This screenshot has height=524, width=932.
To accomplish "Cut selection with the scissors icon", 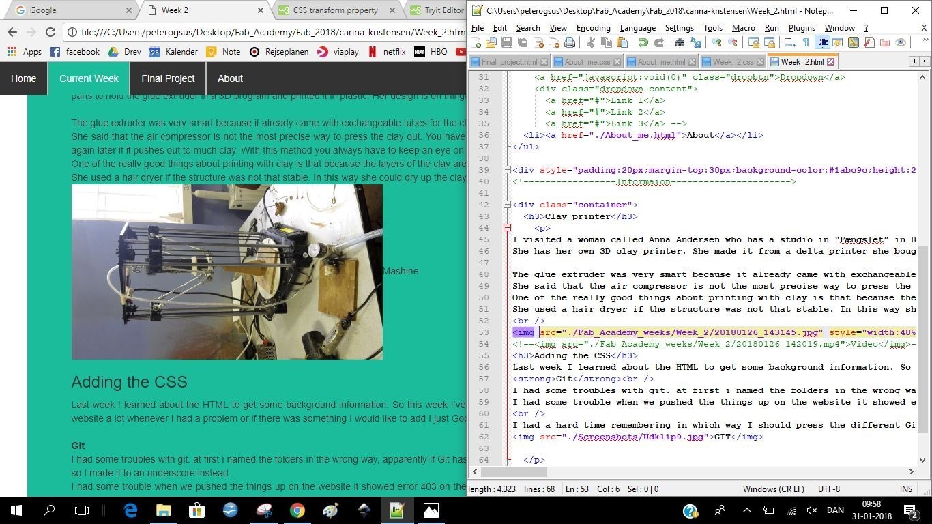I will click(590, 42).
